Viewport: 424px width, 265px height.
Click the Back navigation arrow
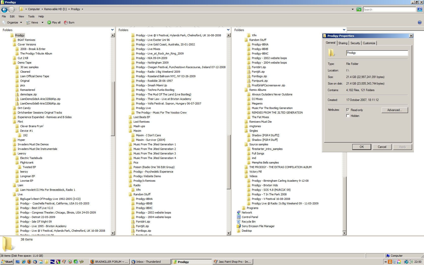click(4, 10)
